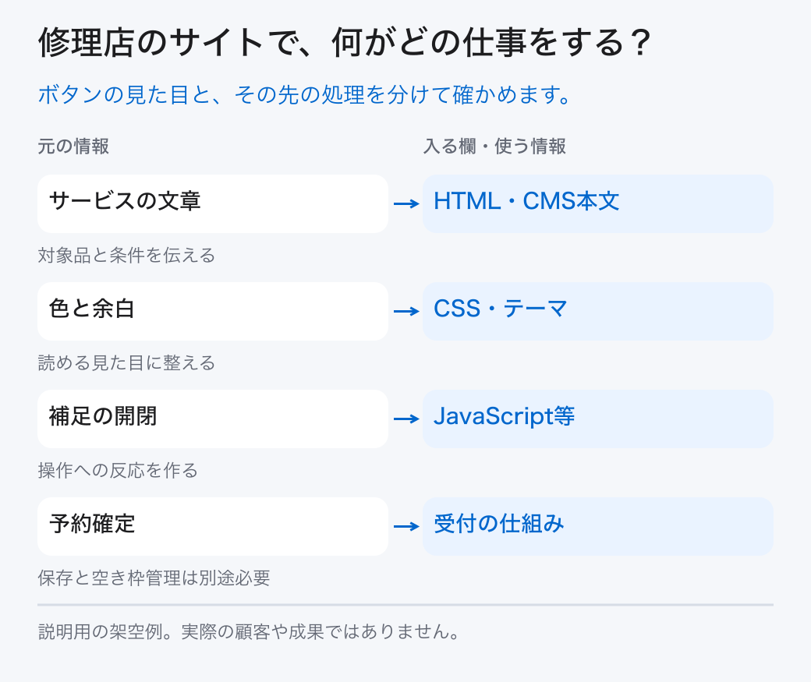Click the heading 修理店のサイトで、何がどの仕事をする？

click(344, 42)
